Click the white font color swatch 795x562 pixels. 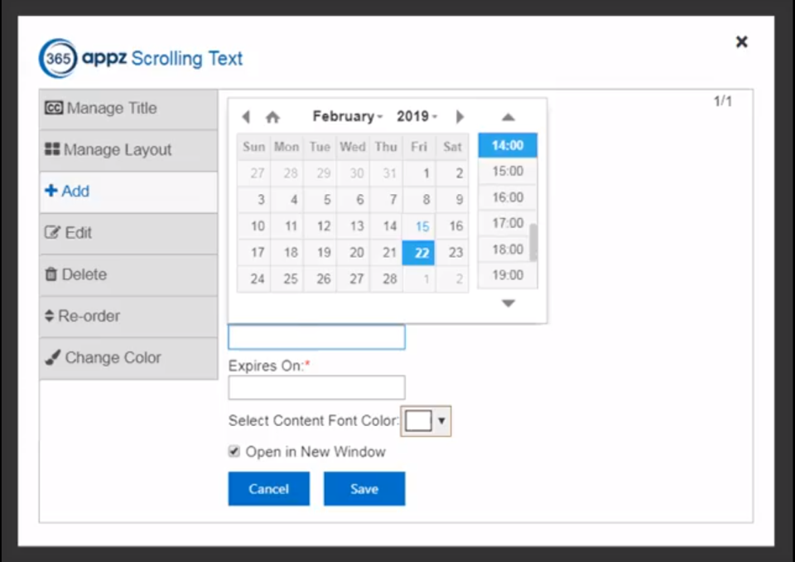[x=418, y=421]
